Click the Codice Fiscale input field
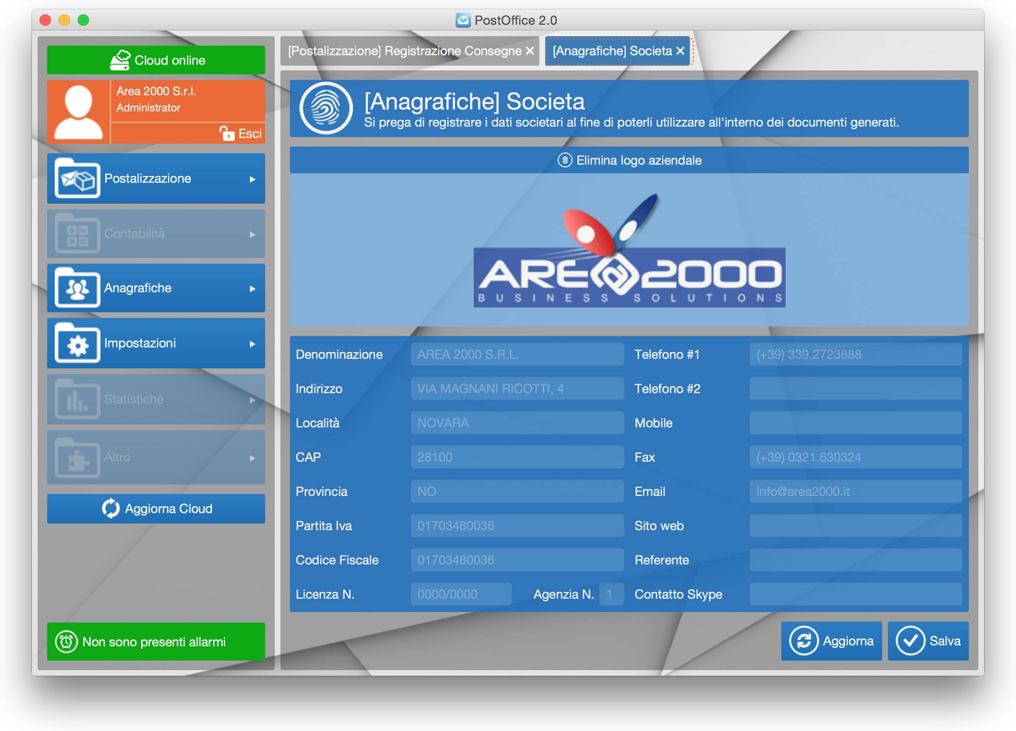 click(517, 560)
